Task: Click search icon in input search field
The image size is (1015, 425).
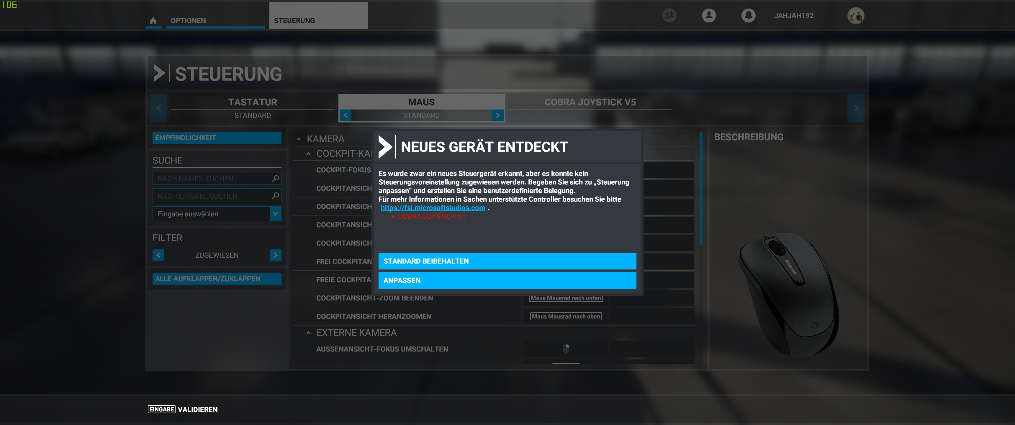Action: pyautogui.click(x=275, y=196)
